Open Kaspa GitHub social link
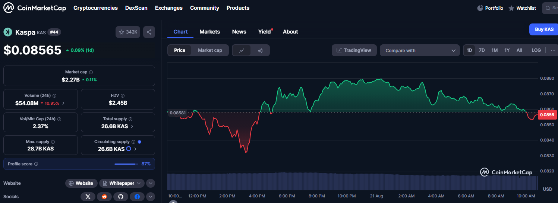558x203 pixels. [x=121, y=197]
